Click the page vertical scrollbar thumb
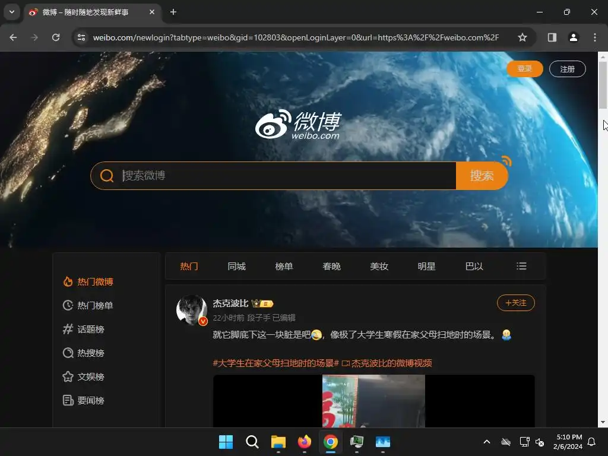The height and width of the screenshot is (456, 608). [x=603, y=85]
